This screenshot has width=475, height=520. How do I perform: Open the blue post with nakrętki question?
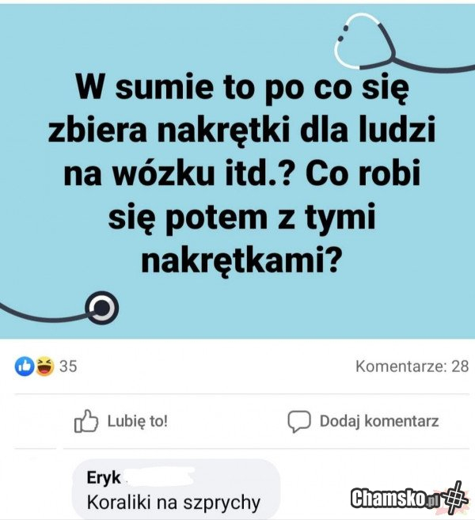(237, 172)
